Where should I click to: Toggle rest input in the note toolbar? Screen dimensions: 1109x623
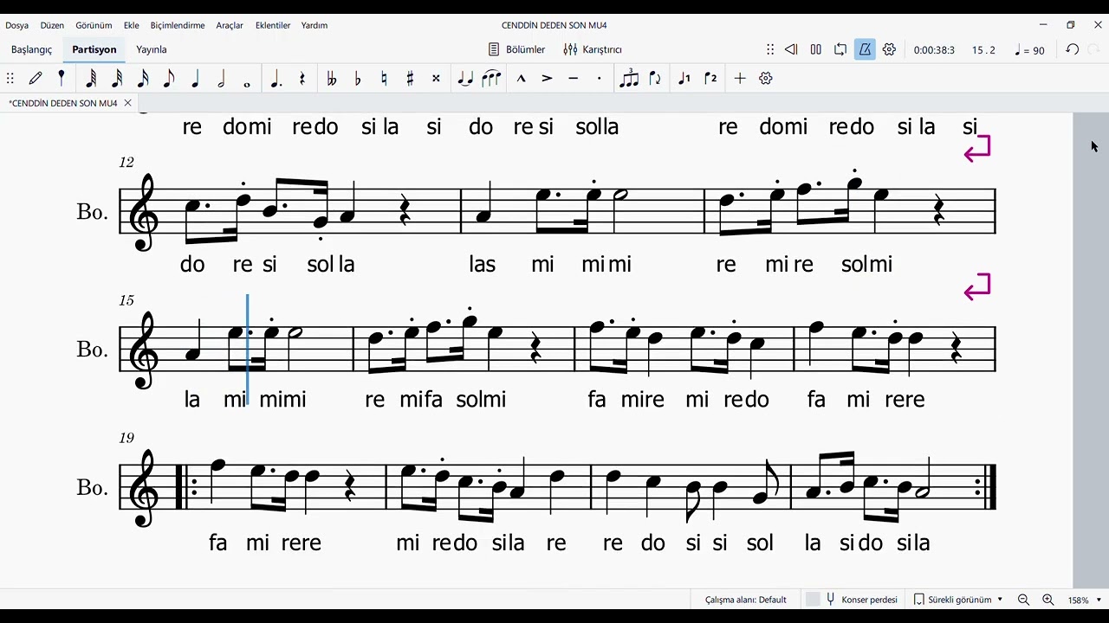point(302,78)
